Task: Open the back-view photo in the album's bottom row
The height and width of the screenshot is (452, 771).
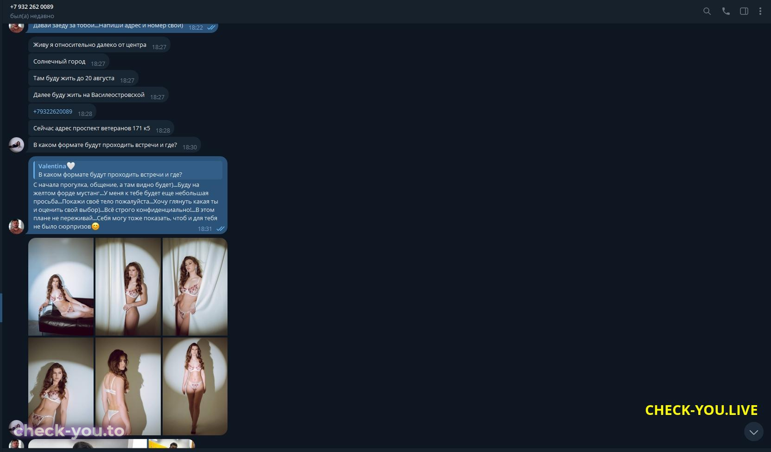Action: tap(128, 386)
